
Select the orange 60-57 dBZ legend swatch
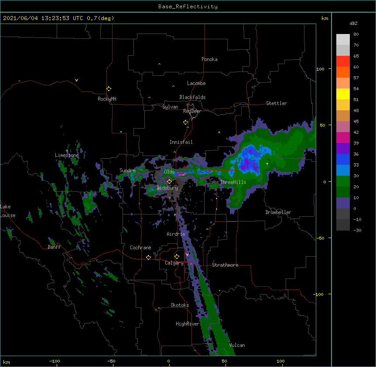tap(343, 72)
